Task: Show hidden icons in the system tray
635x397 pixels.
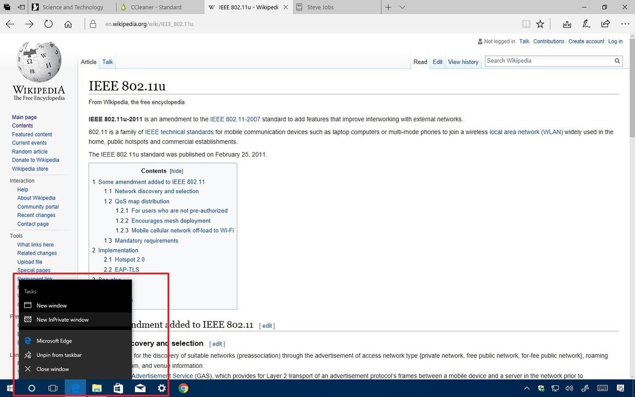Action: coord(527,388)
